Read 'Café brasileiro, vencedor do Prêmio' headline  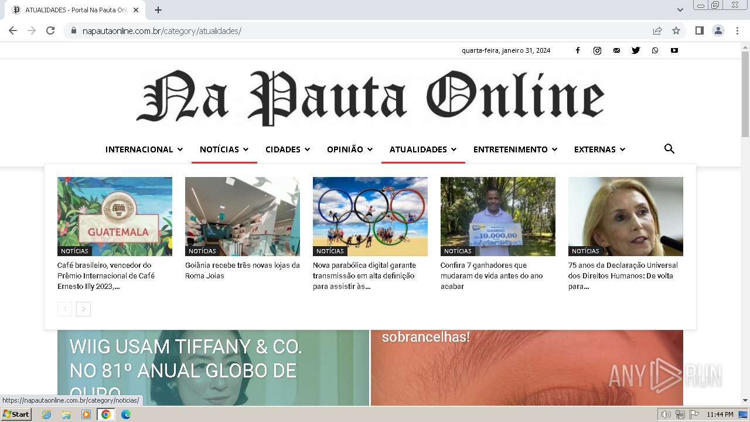tap(106, 276)
